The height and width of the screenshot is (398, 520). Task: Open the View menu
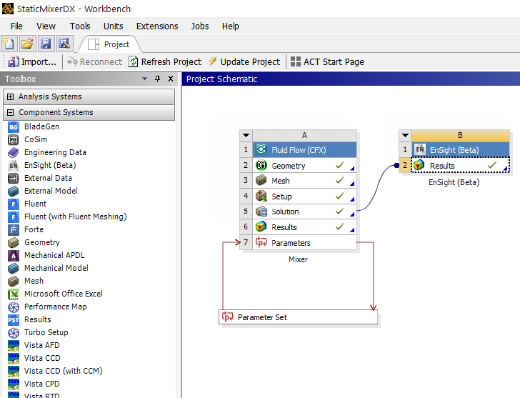pos(46,26)
